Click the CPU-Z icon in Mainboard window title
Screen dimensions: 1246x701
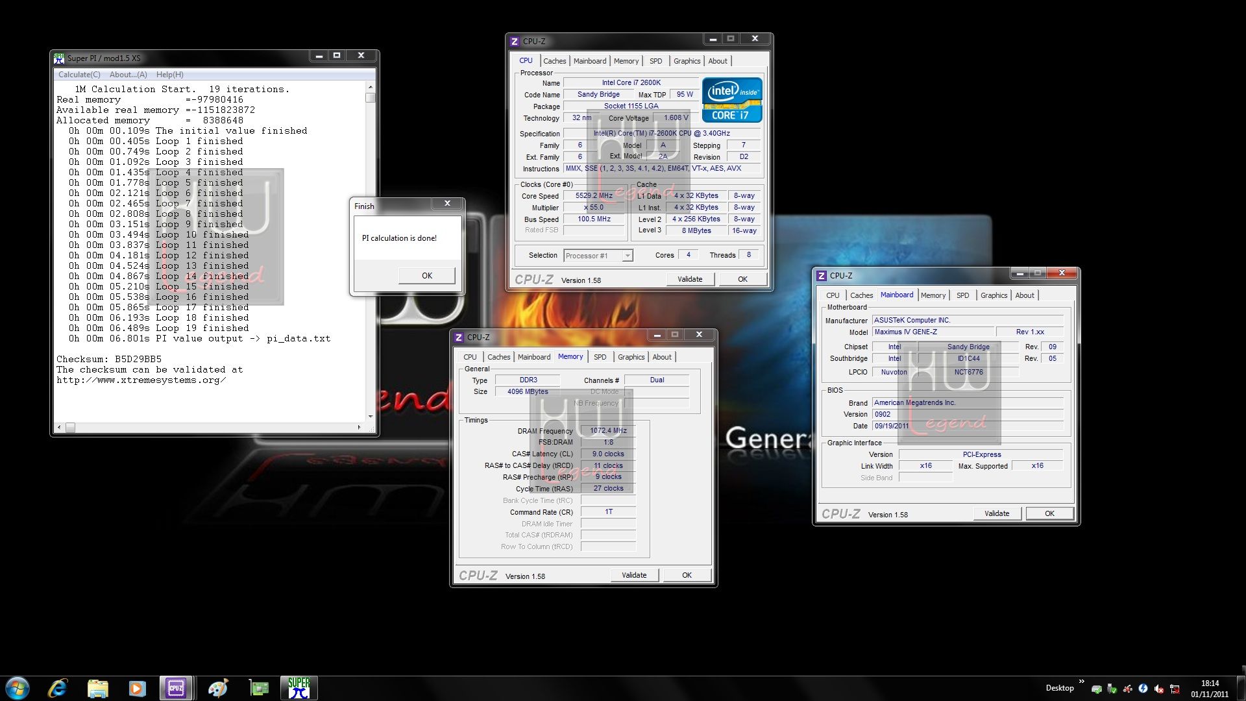tap(822, 275)
